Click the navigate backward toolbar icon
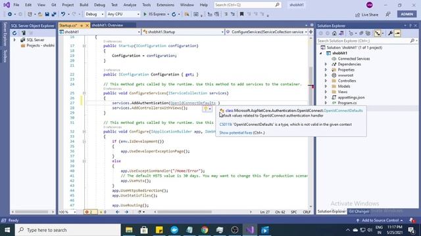421x236 pixels. (x=10, y=14)
